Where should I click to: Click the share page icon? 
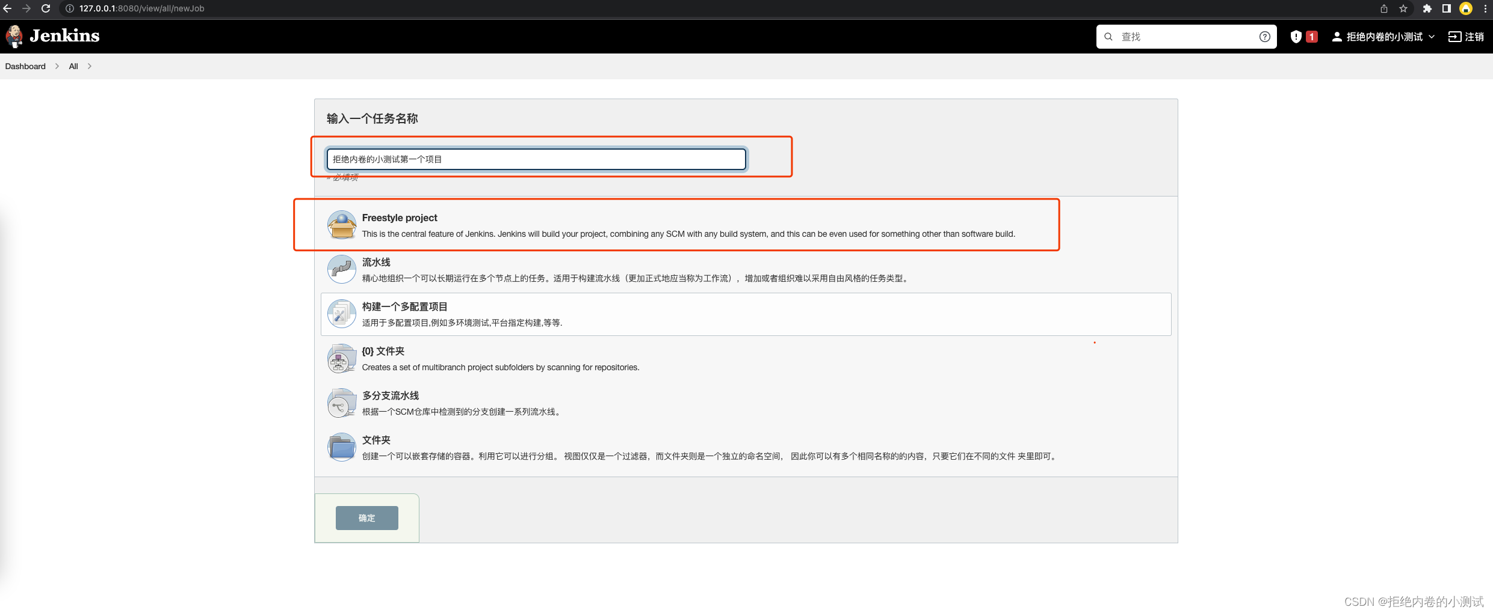[1384, 8]
